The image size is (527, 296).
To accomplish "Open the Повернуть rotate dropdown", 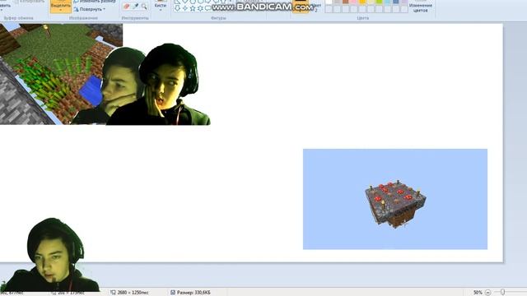I will click(90, 9).
